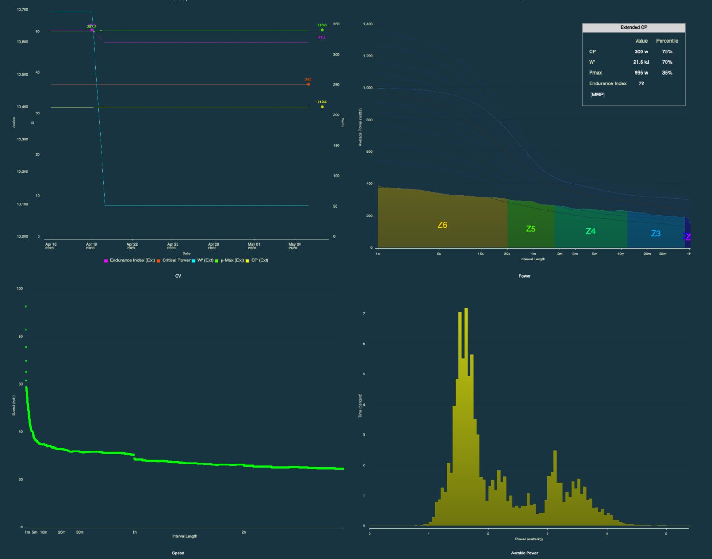
Task: Toggle the W' (Ext) legend entry
Action: click(x=205, y=260)
